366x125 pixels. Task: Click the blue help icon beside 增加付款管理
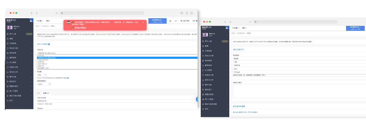pos(49,44)
